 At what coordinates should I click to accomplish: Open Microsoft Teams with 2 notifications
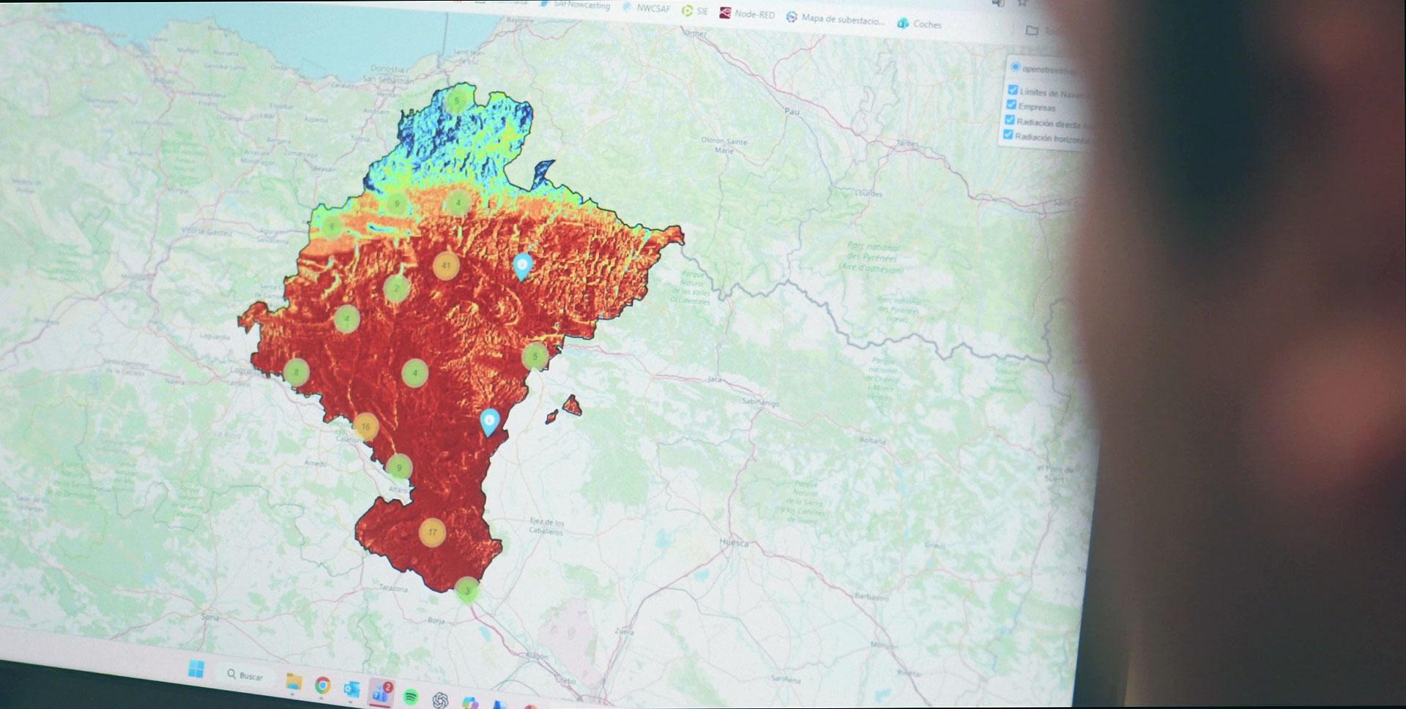[x=380, y=692]
